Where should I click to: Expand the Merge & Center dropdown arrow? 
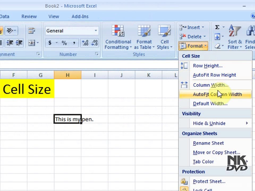coord(38,43)
